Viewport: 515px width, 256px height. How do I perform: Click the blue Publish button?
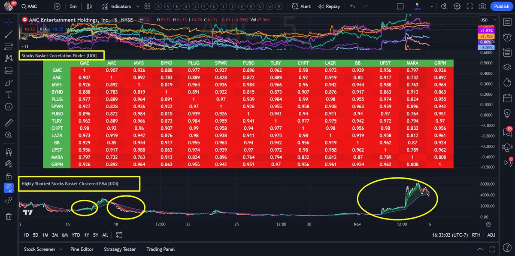[502, 6]
